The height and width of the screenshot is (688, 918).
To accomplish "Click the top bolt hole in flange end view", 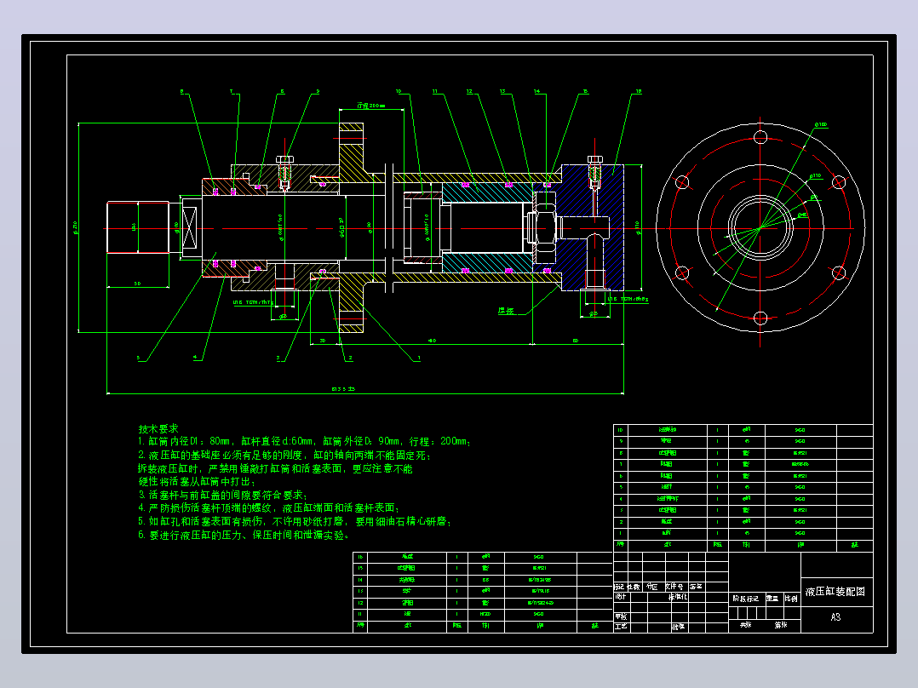I will [x=760, y=138].
